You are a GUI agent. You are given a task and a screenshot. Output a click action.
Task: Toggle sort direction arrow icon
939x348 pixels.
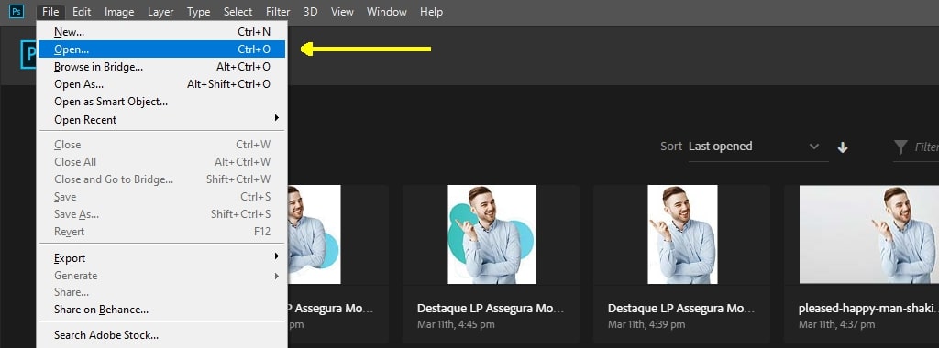pyautogui.click(x=843, y=147)
